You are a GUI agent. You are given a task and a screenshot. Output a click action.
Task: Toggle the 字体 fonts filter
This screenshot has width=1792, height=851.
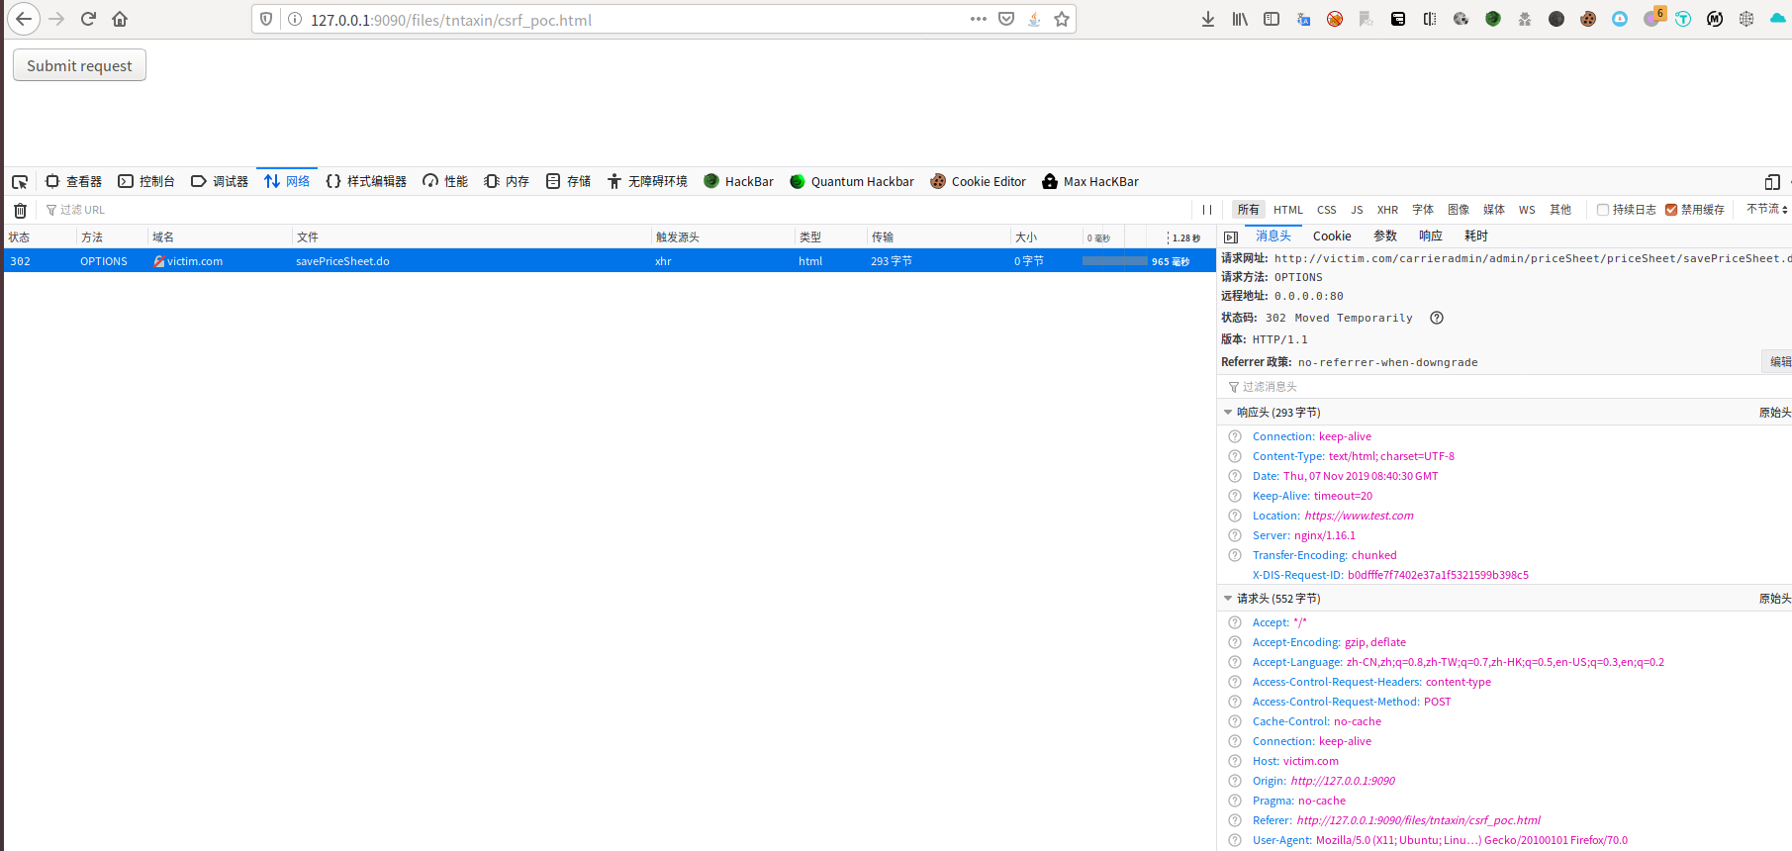(1423, 210)
